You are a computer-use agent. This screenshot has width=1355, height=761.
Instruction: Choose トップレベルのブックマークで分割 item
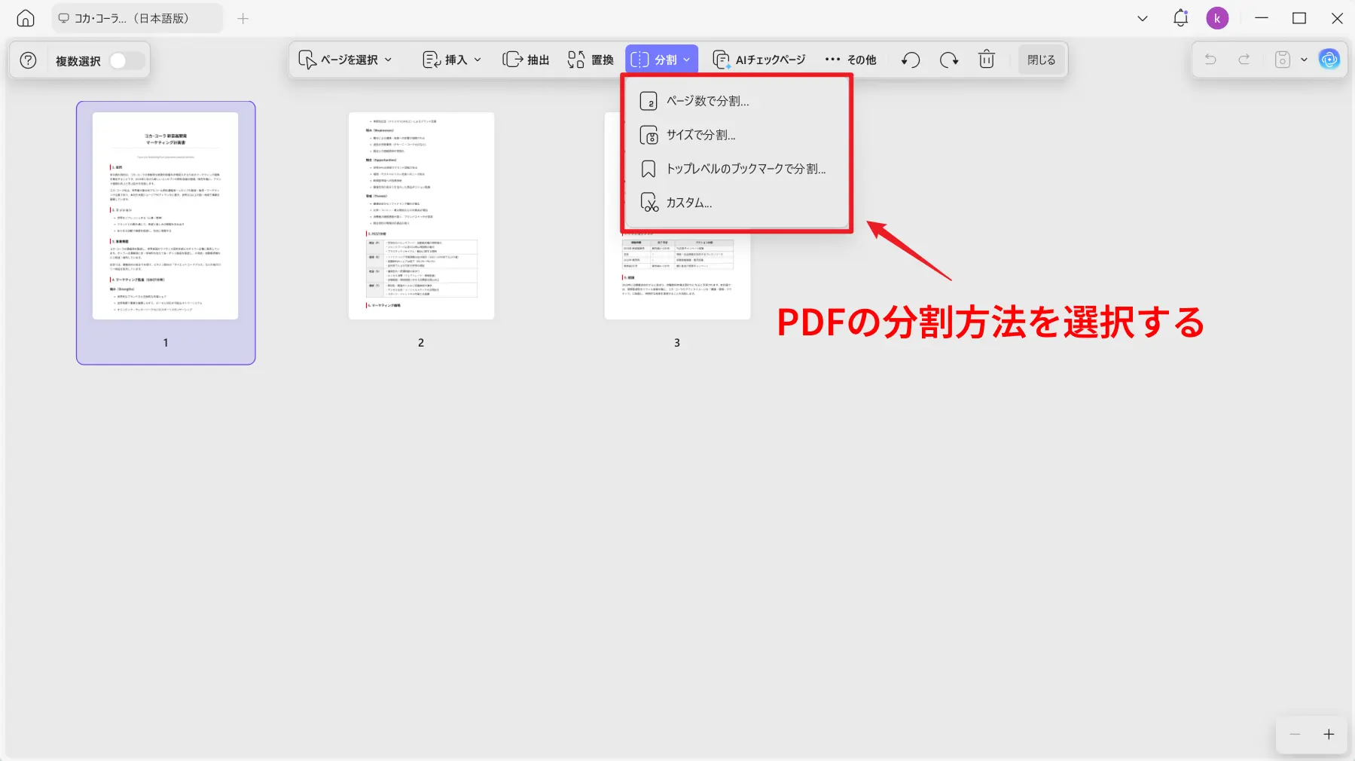click(x=737, y=169)
